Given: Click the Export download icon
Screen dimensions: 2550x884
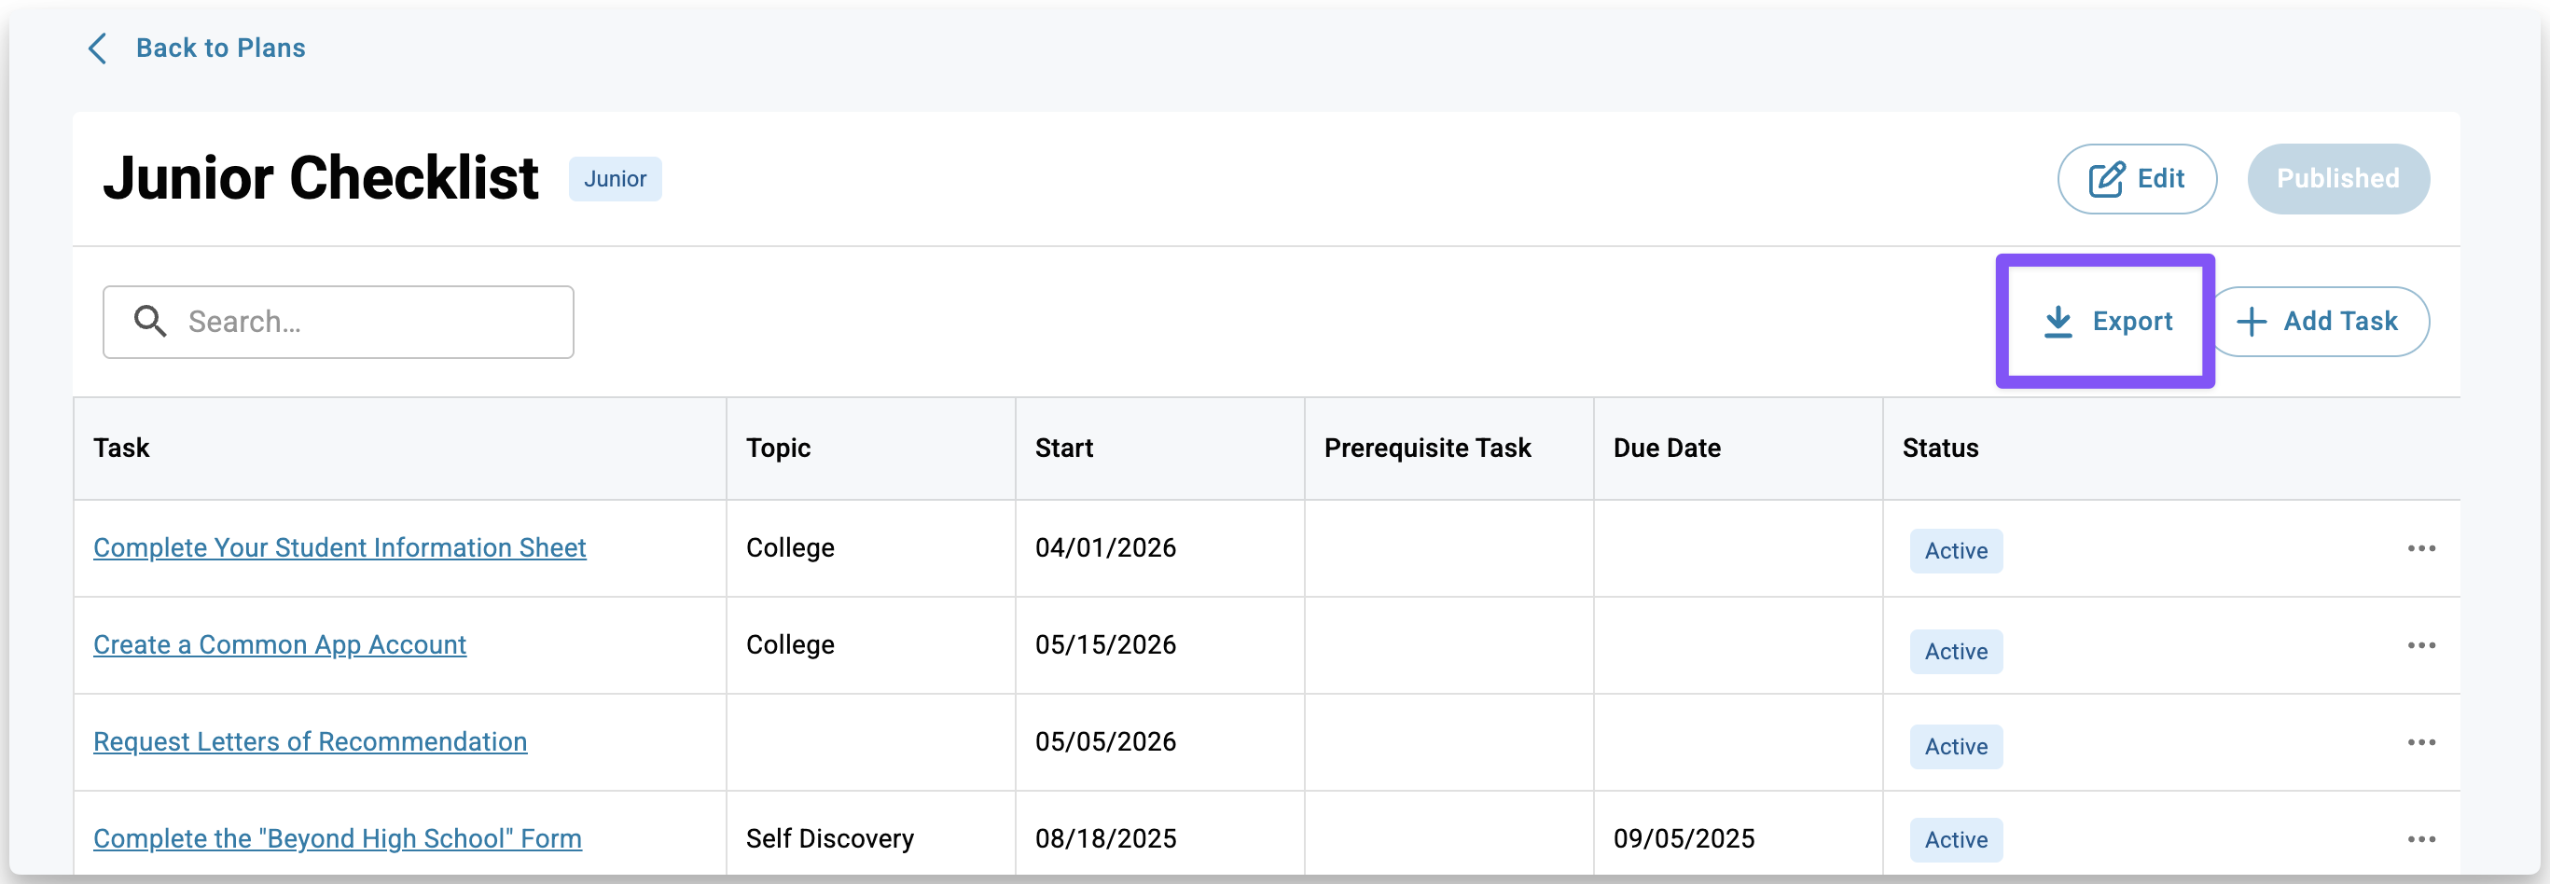Looking at the screenshot, I should click(2057, 322).
